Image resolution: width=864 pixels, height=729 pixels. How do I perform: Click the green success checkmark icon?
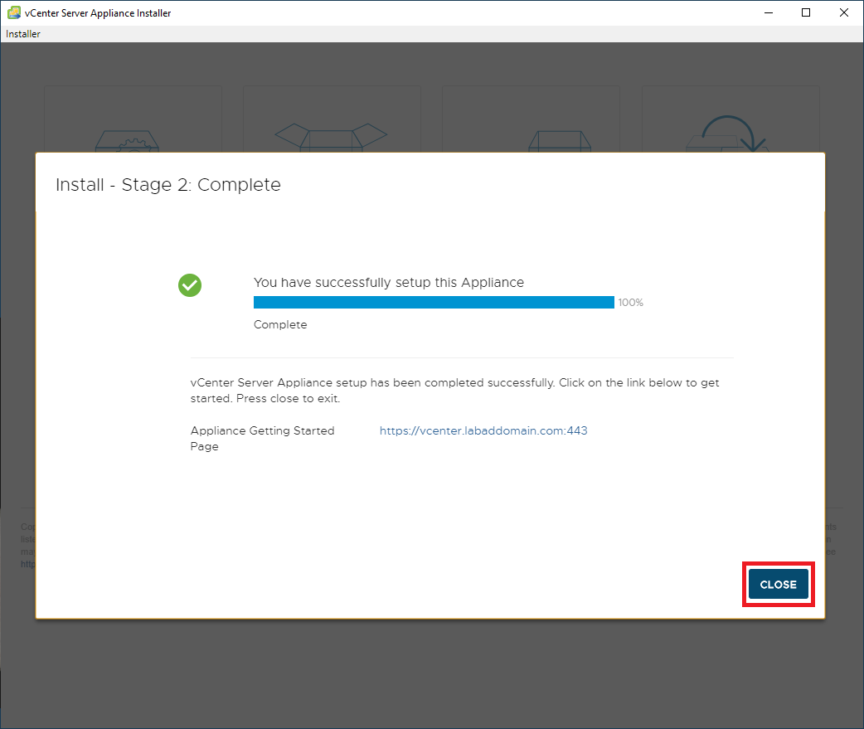coord(190,285)
